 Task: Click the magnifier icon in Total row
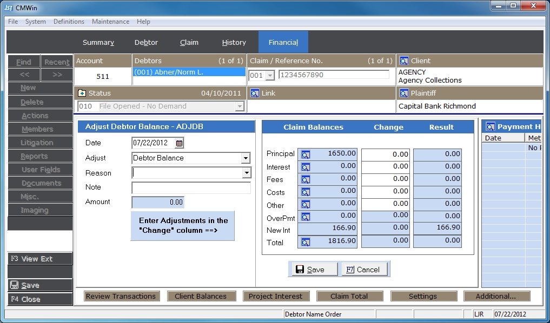pos(306,243)
